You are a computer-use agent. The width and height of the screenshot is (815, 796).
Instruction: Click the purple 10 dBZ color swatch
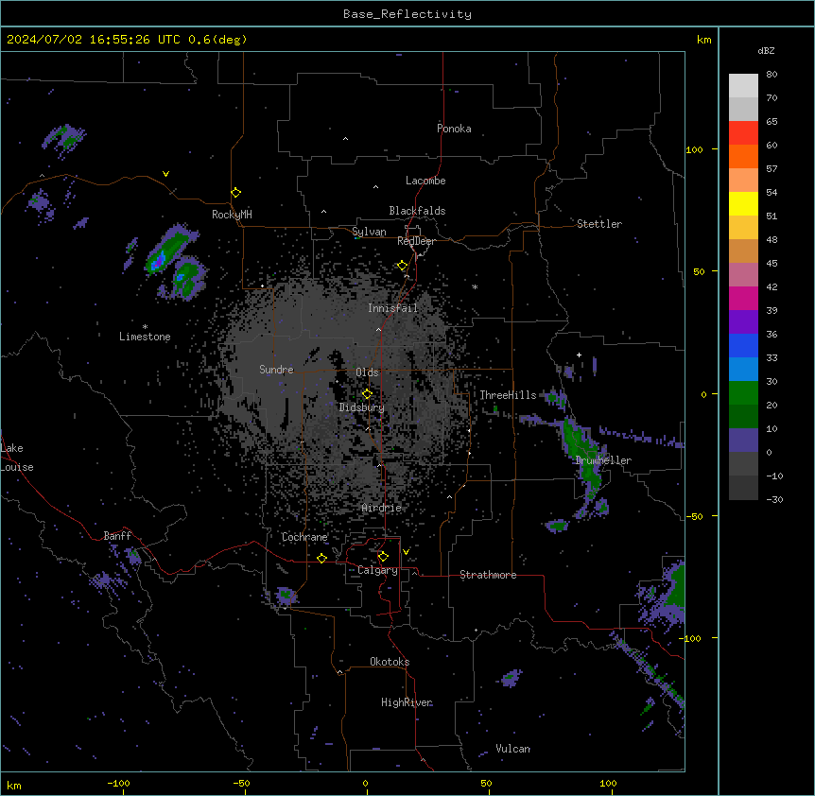pyautogui.click(x=743, y=441)
